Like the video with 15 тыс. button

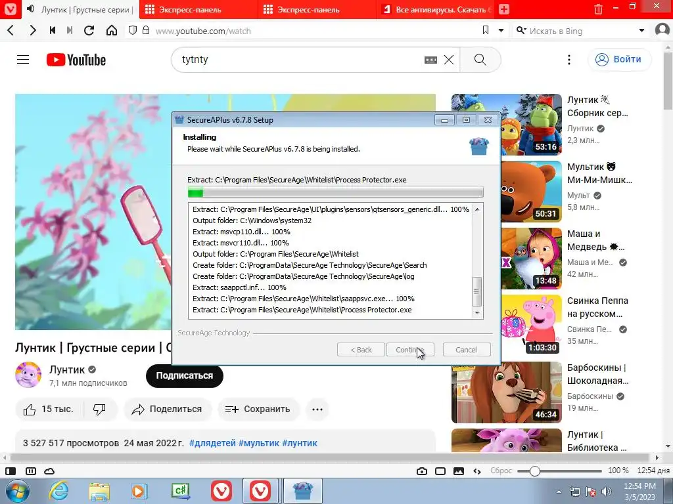(x=49, y=409)
